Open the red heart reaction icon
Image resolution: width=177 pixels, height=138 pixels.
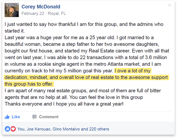pyautogui.click(x=13, y=129)
